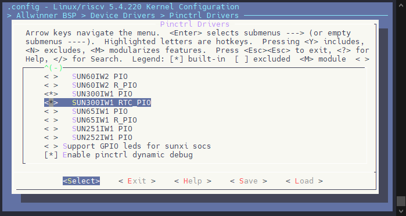Click the Pinctrl Drivers dialog title
This screenshot has width=406, height=216.
[195, 24]
